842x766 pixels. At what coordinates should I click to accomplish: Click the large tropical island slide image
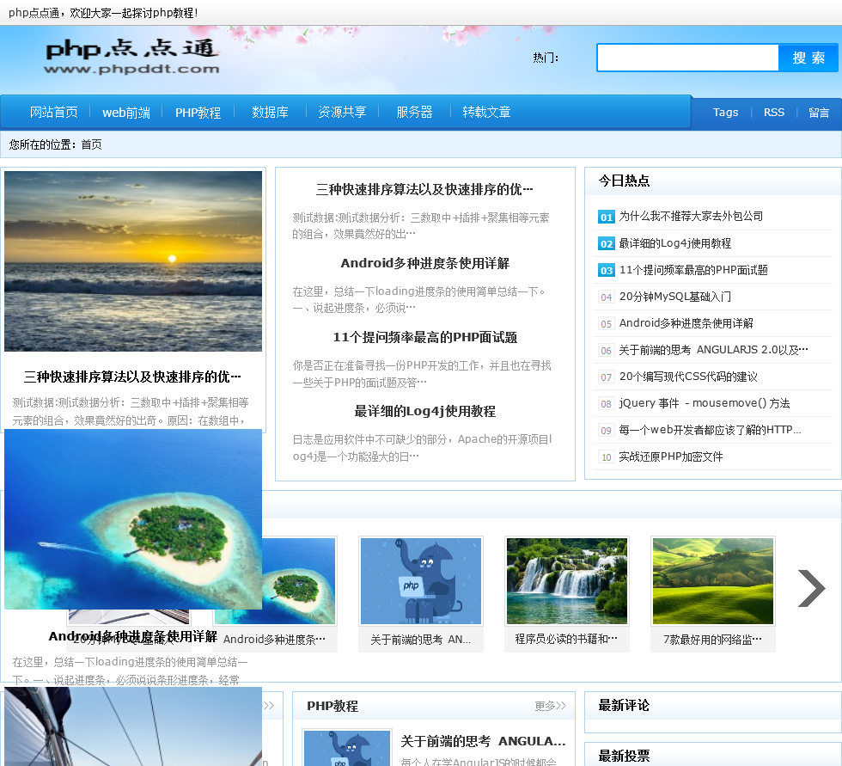(133, 519)
